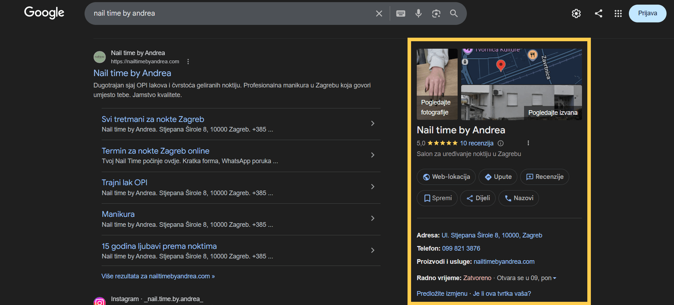Open the Nail time by Andrea result title
674x305 pixels.
(132, 73)
